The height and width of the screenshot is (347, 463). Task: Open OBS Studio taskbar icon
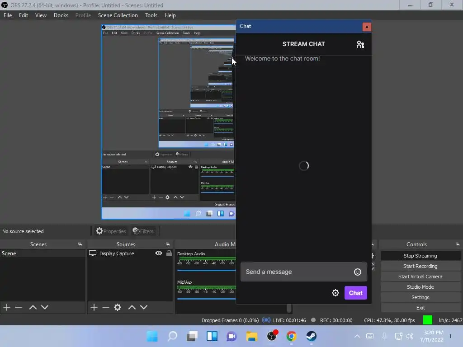tap(272, 336)
